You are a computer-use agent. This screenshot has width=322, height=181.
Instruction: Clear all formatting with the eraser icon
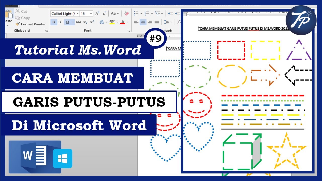(x=127, y=14)
